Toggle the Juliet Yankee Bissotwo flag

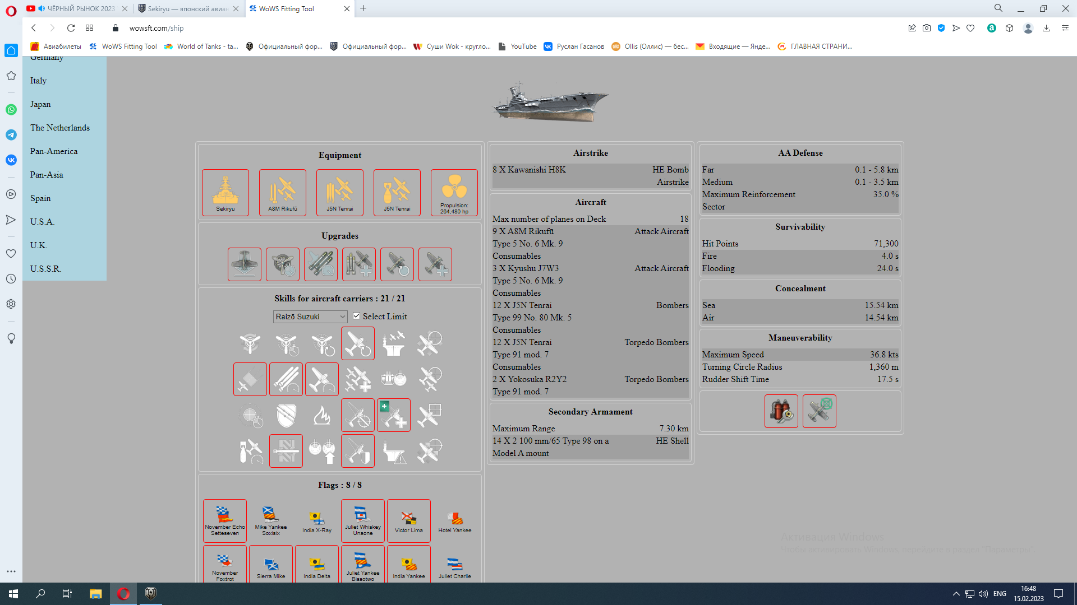tap(363, 565)
